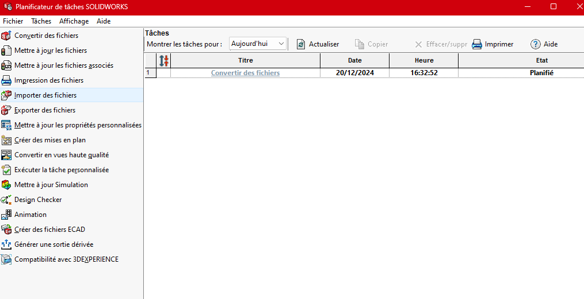
Task: Click the Animation icon in sidebar
Action: click(x=6, y=215)
